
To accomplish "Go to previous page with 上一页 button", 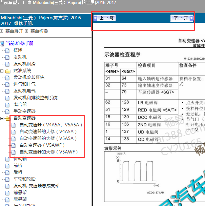I will [105, 18].
